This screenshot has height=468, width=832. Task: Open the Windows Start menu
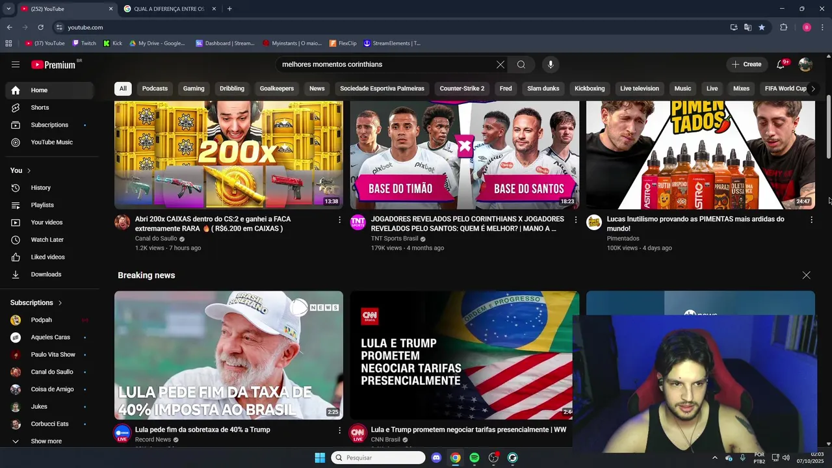coord(320,458)
